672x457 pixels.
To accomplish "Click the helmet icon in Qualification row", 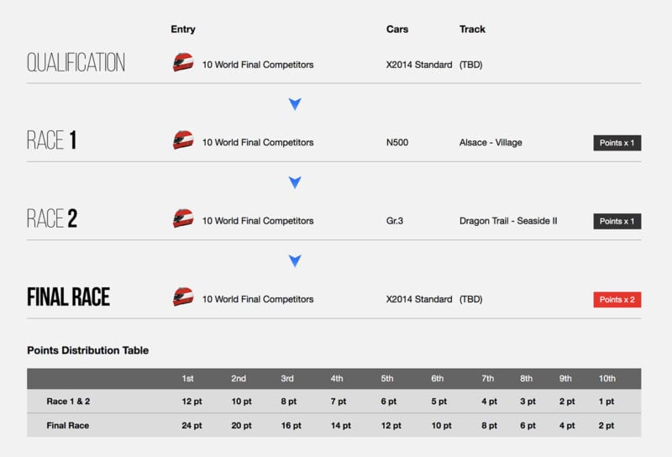I will coord(183,63).
